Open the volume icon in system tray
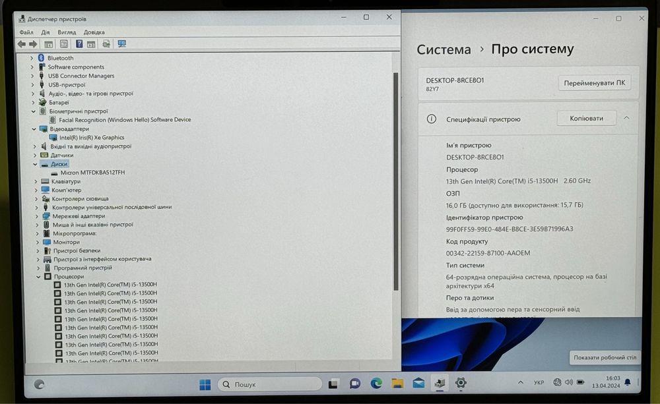This screenshot has height=404, width=660. point(569,382)
